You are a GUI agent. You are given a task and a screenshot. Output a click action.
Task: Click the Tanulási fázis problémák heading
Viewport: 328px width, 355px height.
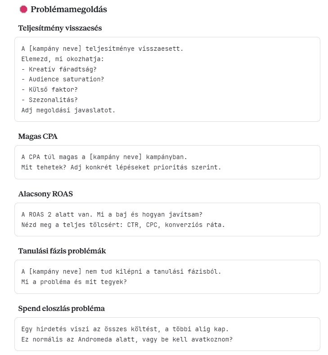62,251
